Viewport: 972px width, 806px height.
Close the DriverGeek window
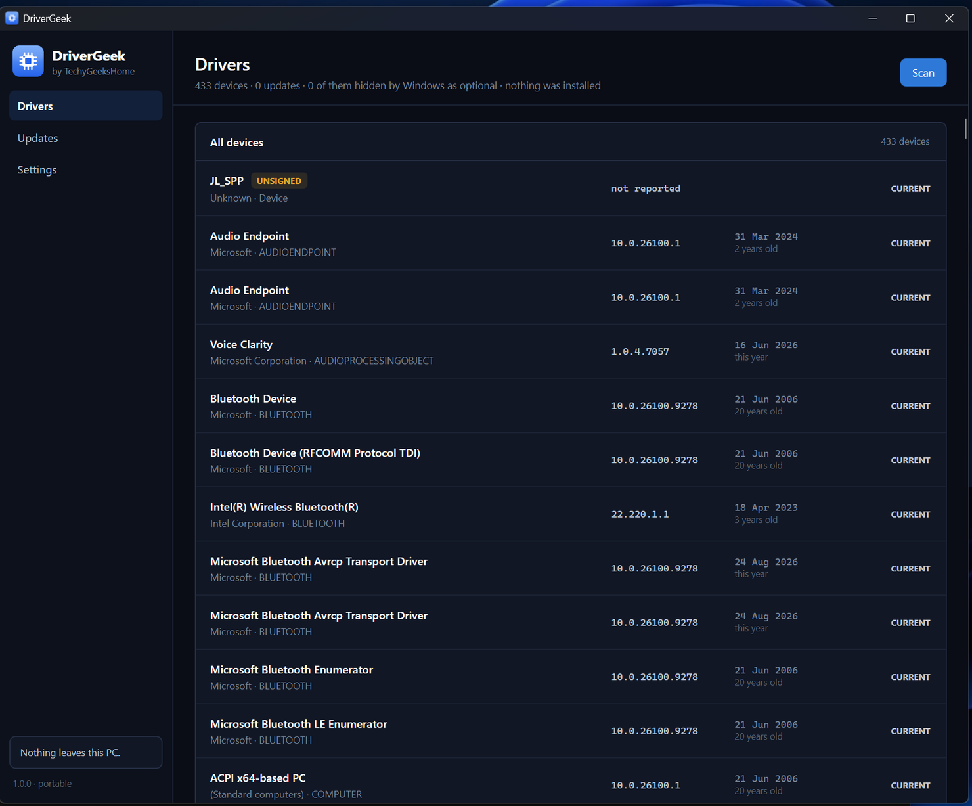coord(949,18)
